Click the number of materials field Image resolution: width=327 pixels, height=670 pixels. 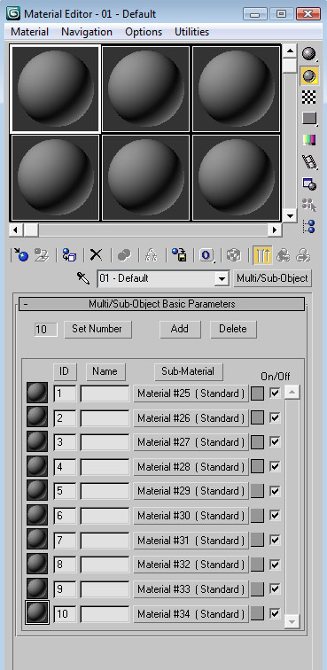pos(46,330)
